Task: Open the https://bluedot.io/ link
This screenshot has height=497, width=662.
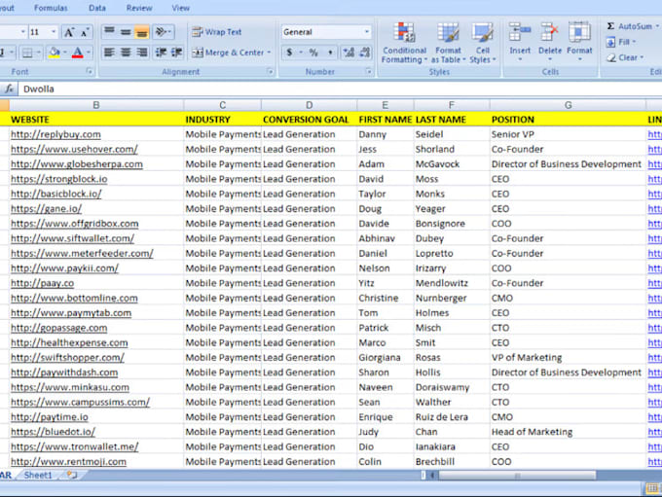Action: [x=53, y=432]
